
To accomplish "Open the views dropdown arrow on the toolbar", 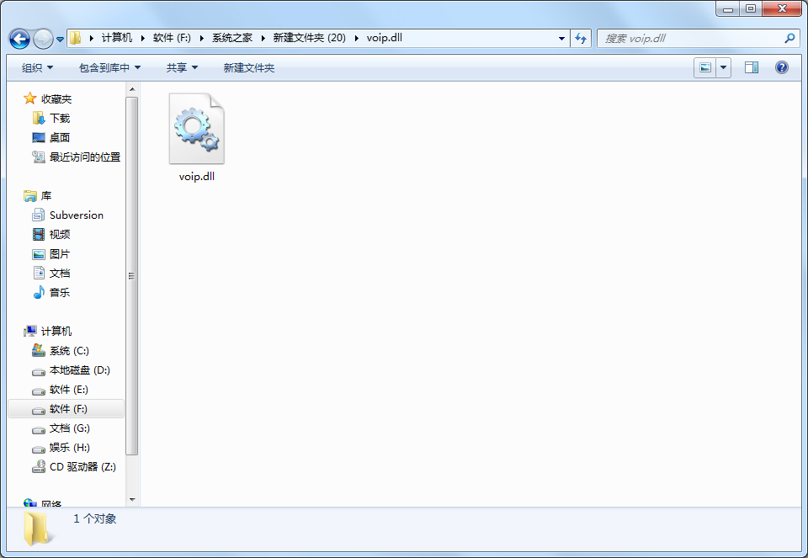I will coord(722,67).
